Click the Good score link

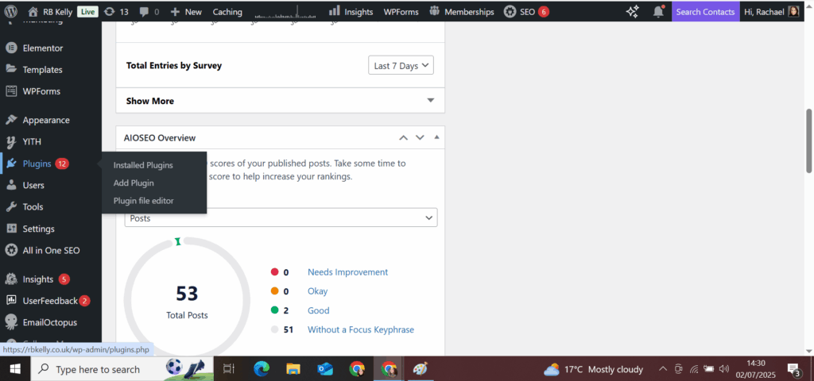pyautogui.click(x=319, y=310)
